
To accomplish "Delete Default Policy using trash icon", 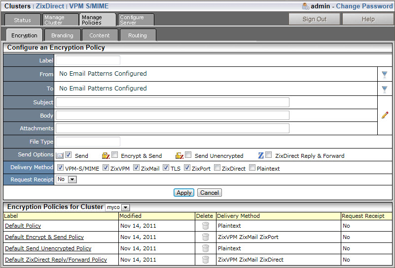I will (206, 226).
